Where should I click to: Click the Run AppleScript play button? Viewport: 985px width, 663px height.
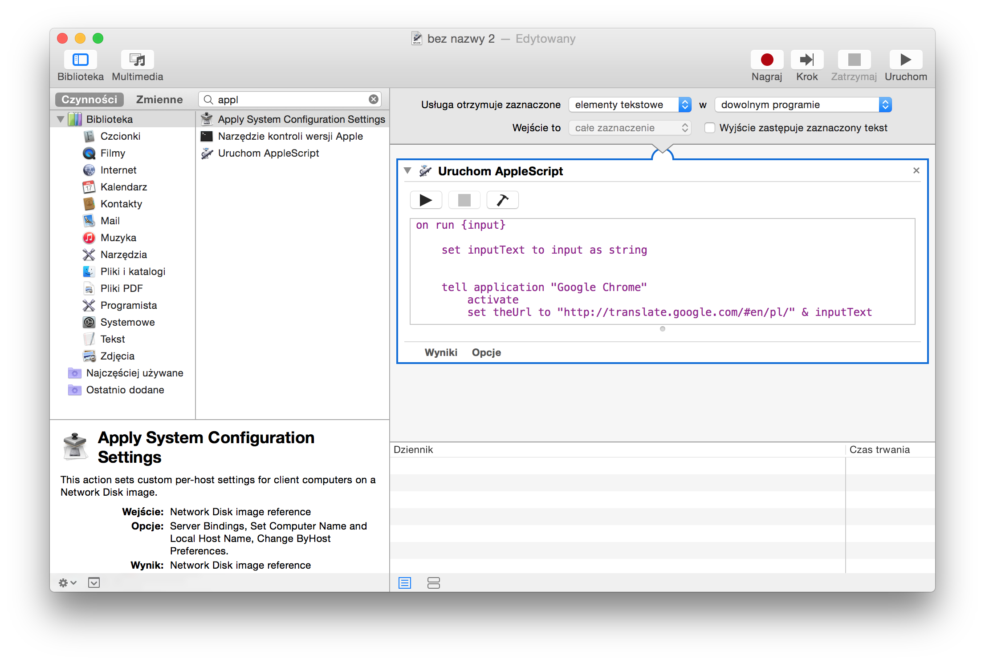[426, 200]
